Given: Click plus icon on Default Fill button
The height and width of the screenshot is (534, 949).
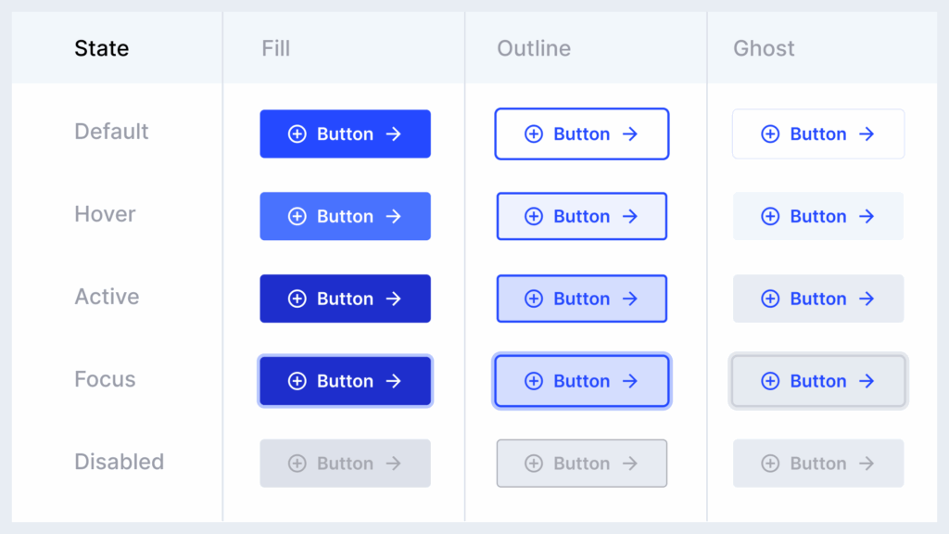Looking at the screenshot, I should pyautogui.click(x=297, y=134).
